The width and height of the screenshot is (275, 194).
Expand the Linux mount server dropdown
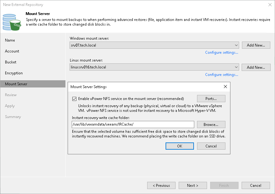[236, 67]
